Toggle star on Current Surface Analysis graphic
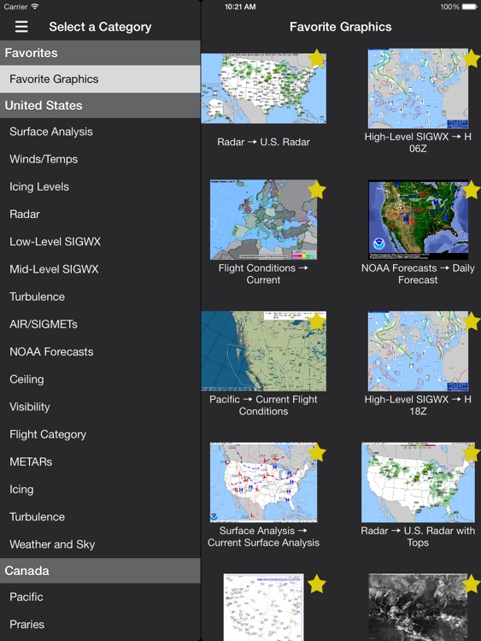Image resolution: width=481 pixels, height=641 pixels. [317, 453]
